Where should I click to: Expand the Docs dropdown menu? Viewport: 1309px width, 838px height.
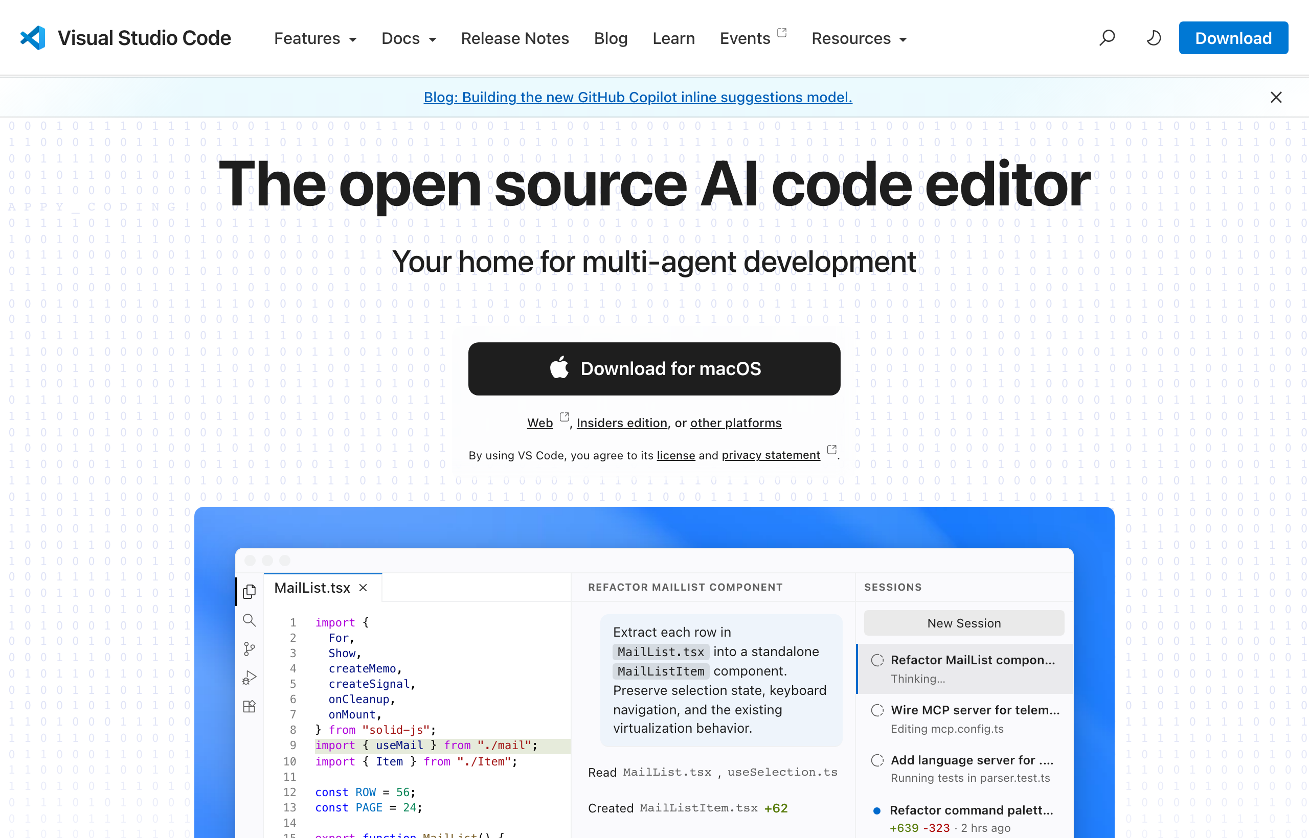pos(409,39)
